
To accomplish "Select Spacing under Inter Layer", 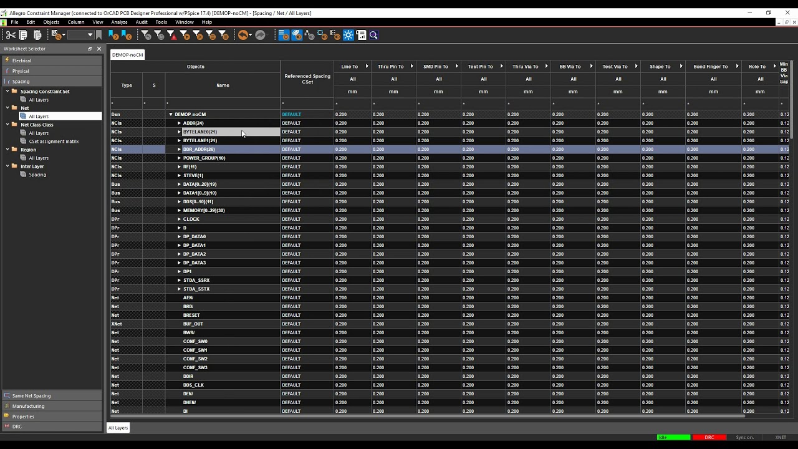I will tap(37, 175).
